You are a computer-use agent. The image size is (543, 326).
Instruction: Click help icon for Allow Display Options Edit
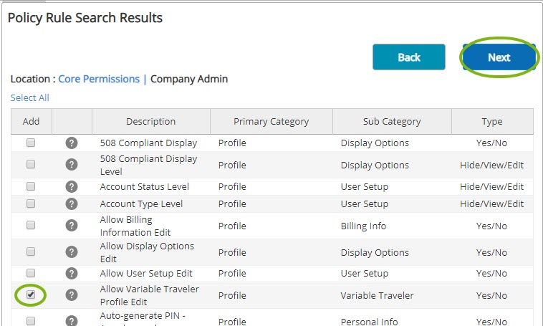[x=72, y=252]
